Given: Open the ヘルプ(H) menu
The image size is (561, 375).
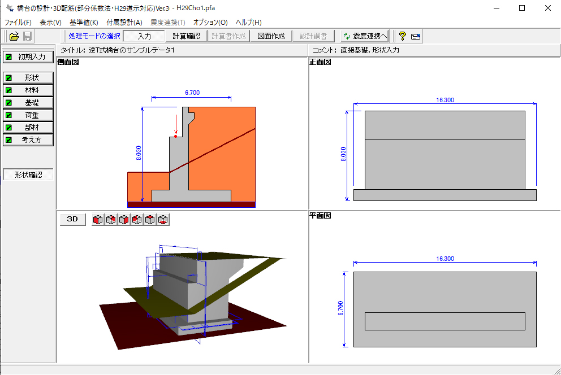Looking at the screenshot, I should pyautogui.click(x=249, y=22).
